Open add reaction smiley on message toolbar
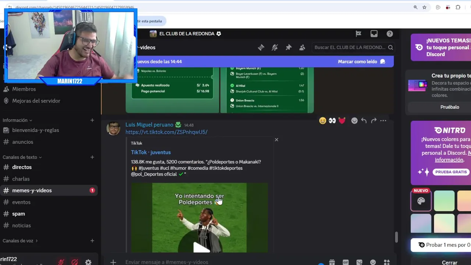Viewport: 471px width, 265px height. 354,121
